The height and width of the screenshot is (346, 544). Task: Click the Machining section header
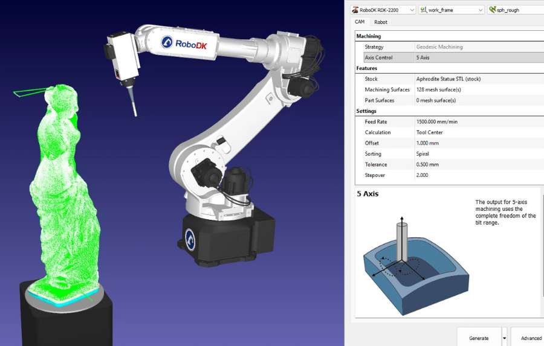click(x=369, y=36)
